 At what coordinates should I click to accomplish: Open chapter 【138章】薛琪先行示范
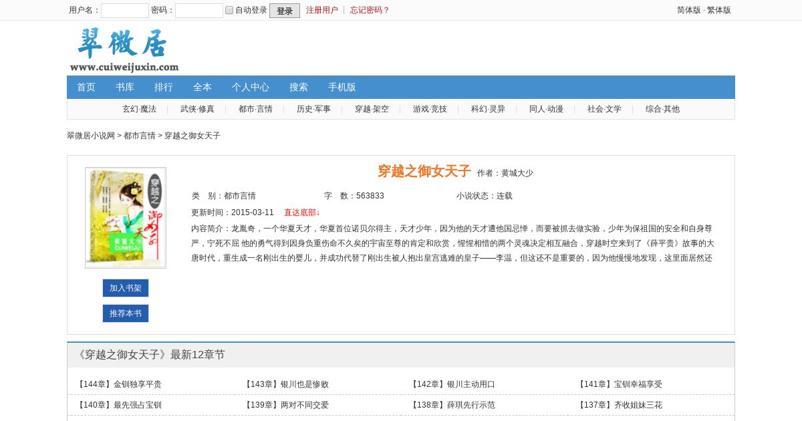click(x=452, y=405)
